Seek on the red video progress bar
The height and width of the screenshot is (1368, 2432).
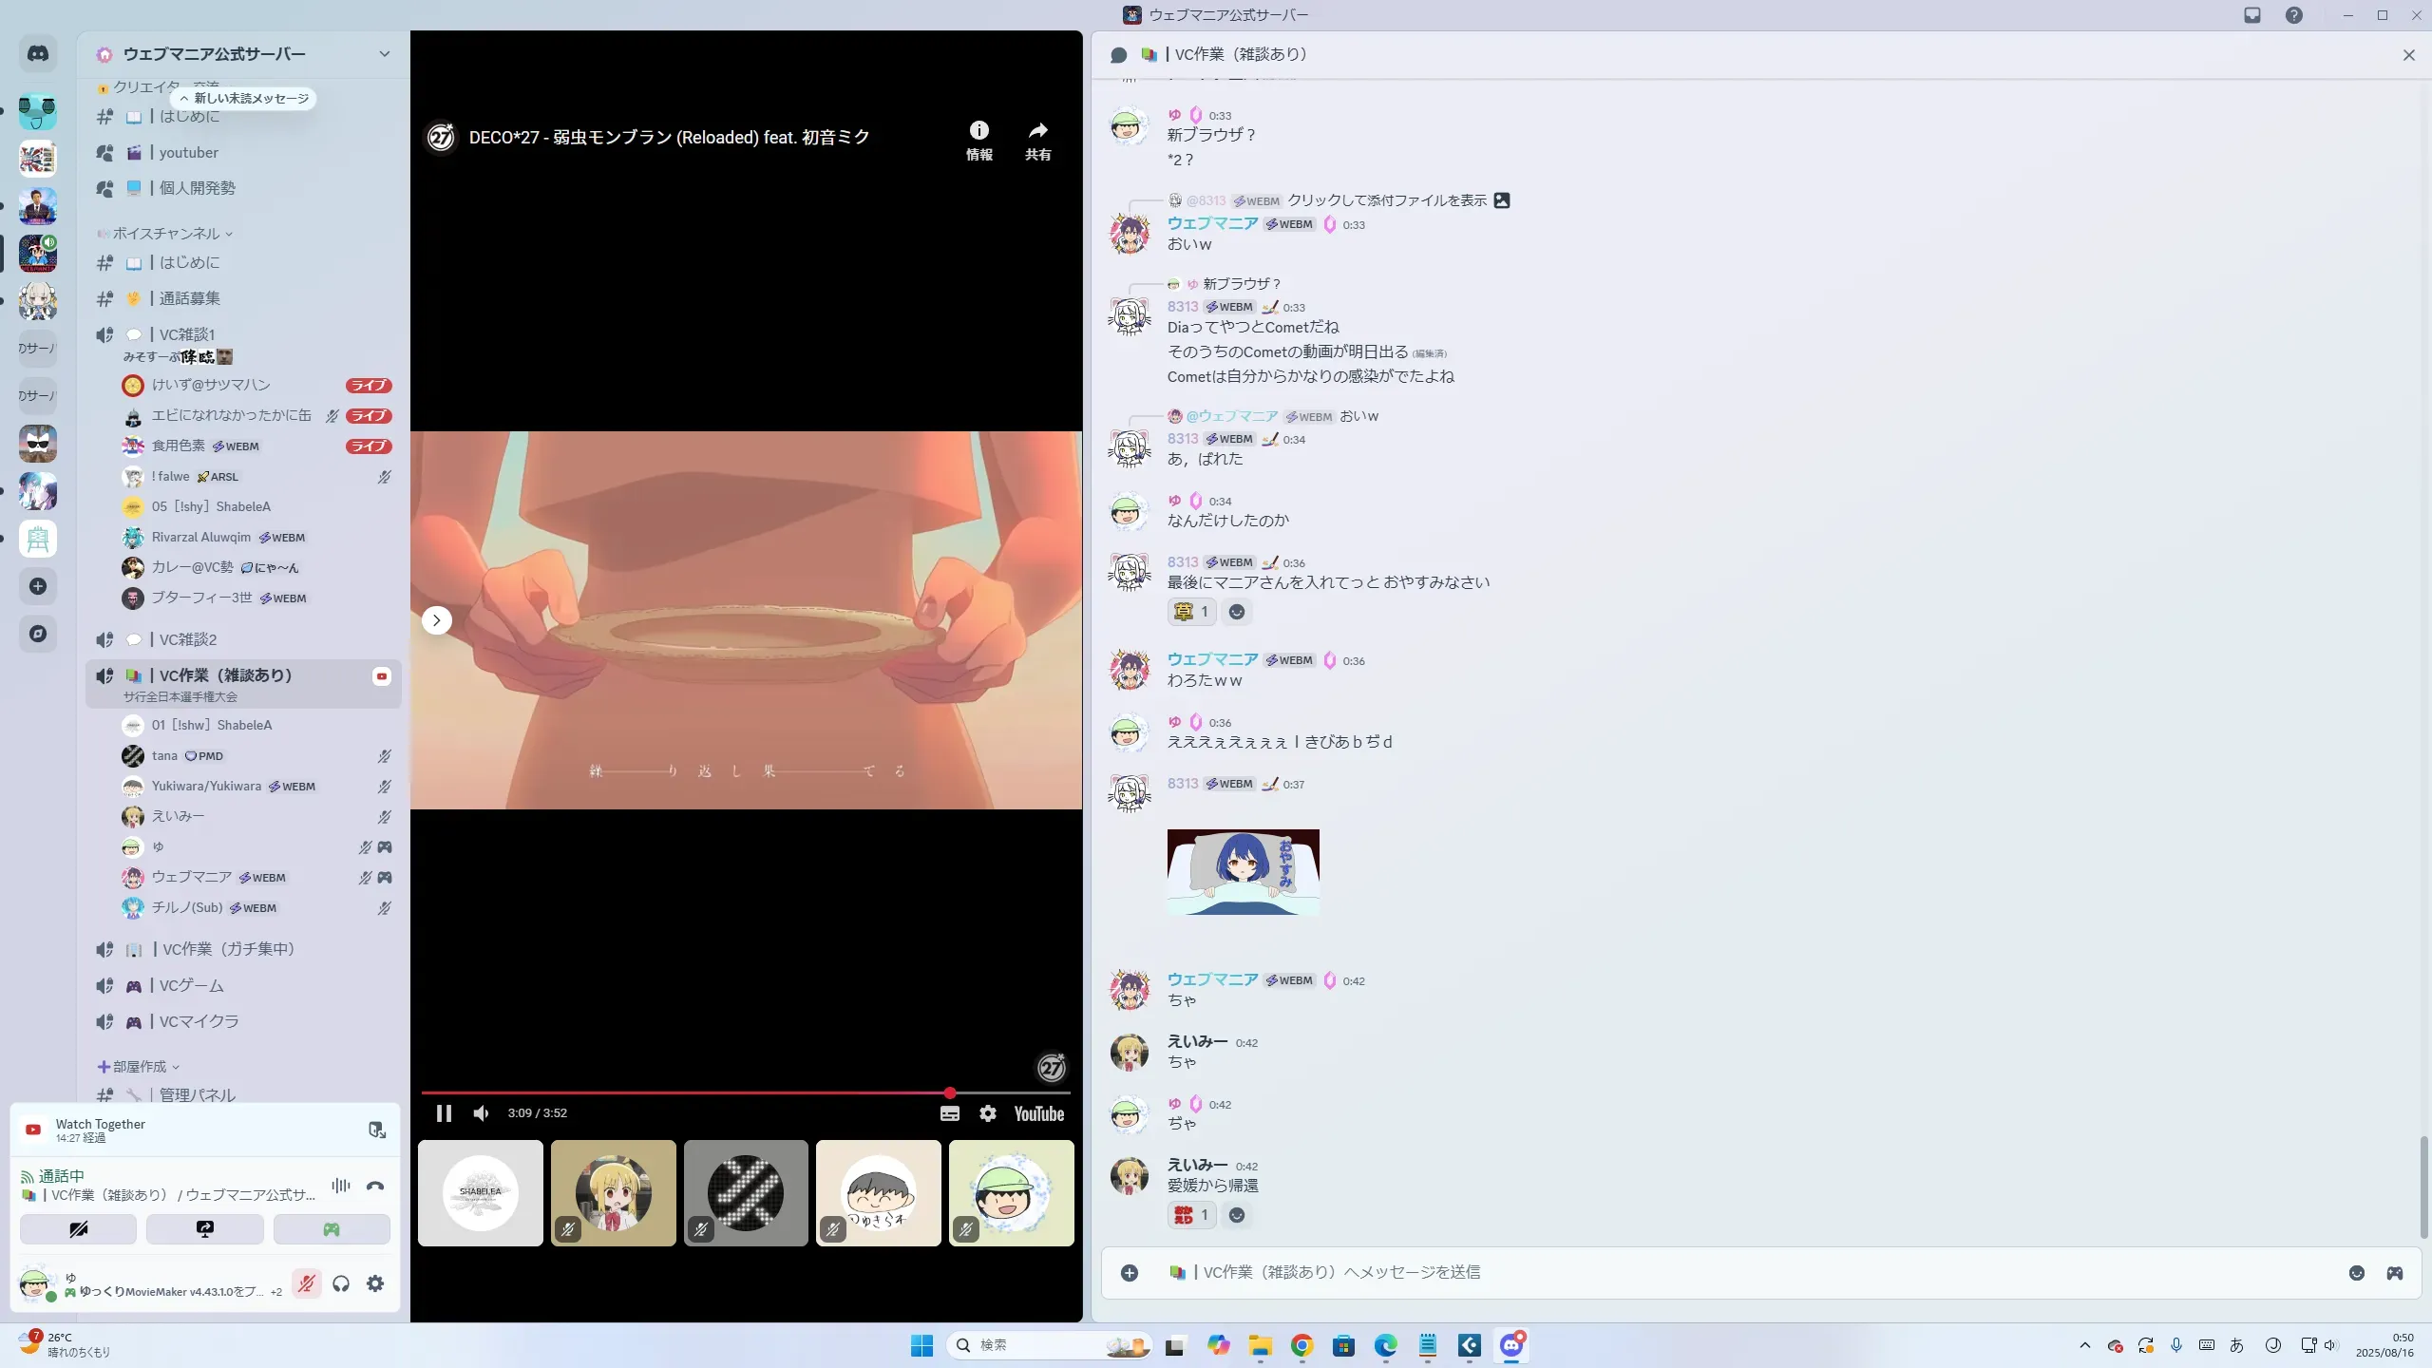[684, 1093]
